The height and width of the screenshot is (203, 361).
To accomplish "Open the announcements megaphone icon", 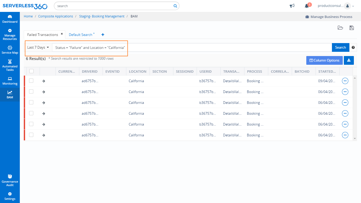I will [x=292, y=6].
